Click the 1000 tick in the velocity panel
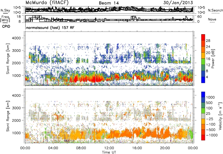223x154 pixels. click(17, 133)
